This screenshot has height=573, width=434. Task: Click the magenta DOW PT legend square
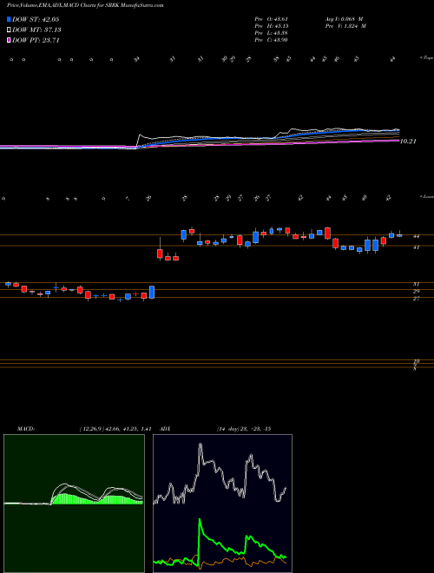point(10,40)
